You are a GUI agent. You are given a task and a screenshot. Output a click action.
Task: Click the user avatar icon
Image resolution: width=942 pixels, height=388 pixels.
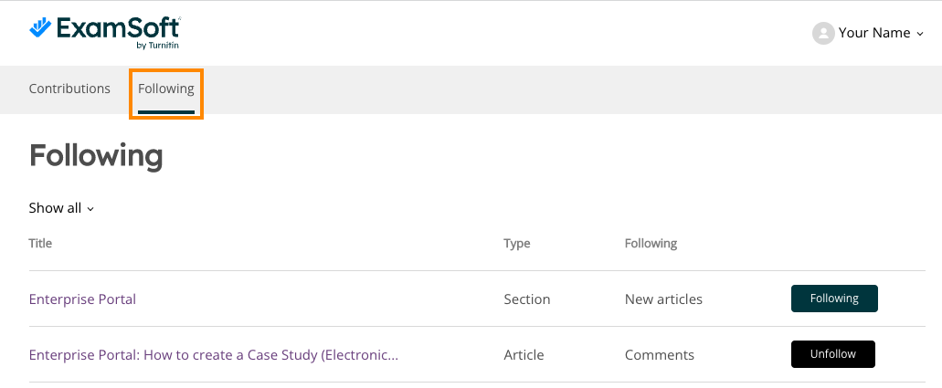[823, 33]
